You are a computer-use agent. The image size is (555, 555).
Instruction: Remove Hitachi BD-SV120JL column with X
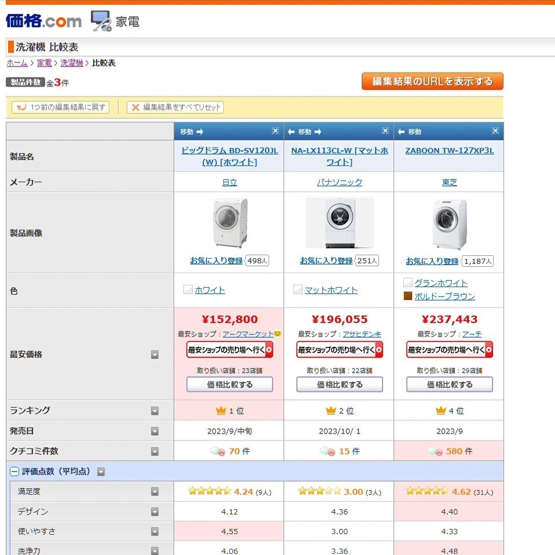pyautogui.click(x=275, y=131)
